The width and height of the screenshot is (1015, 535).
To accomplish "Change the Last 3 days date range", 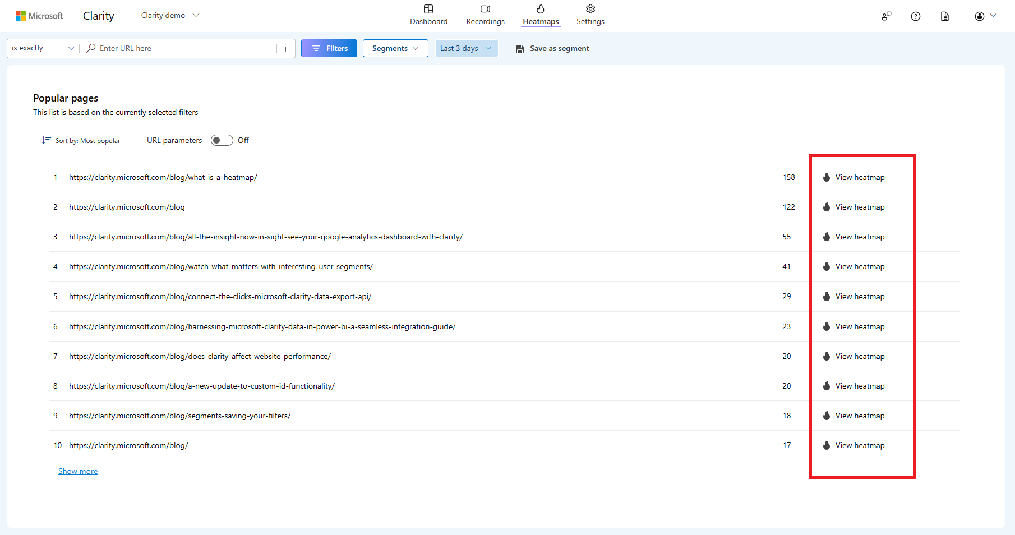I will point(466,48).
